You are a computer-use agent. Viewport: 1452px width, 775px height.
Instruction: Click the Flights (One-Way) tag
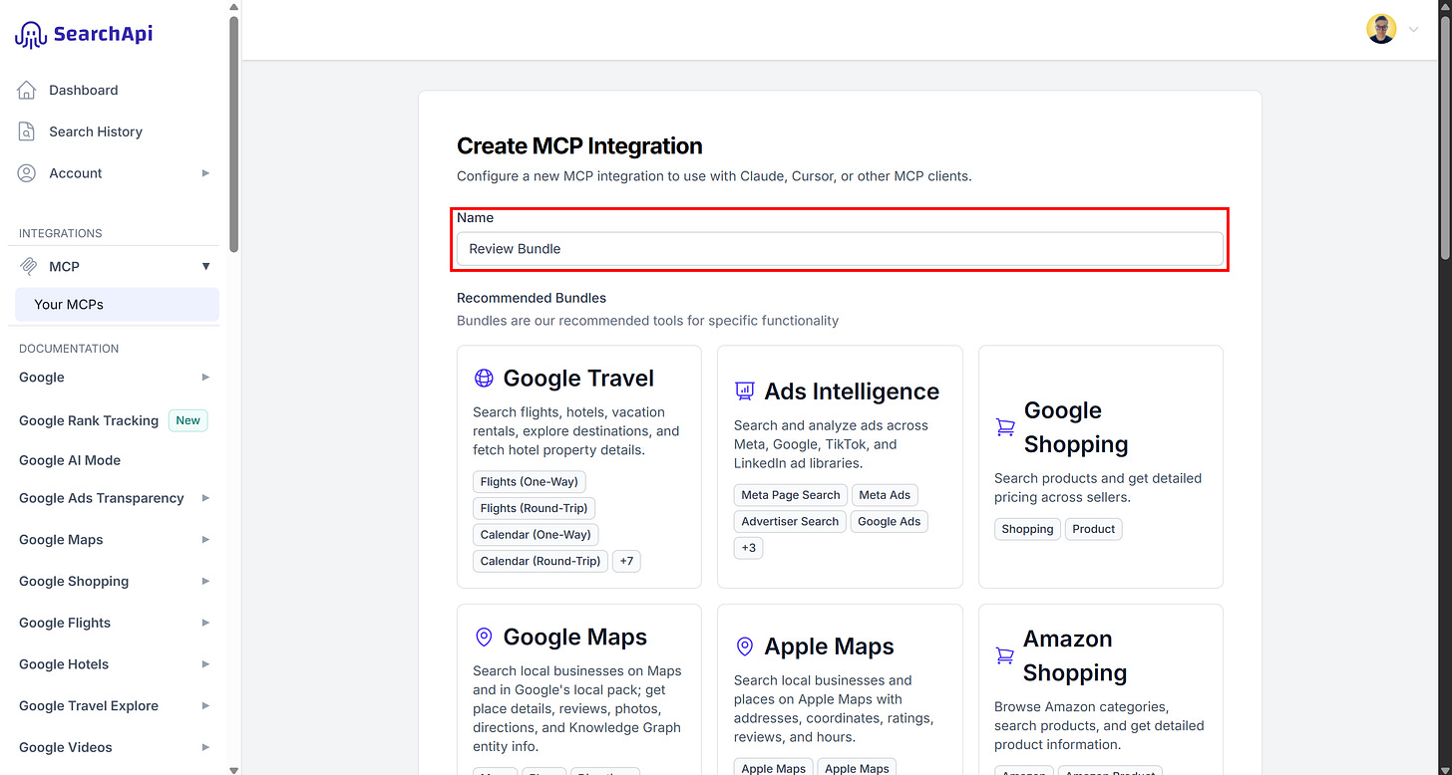530,482
